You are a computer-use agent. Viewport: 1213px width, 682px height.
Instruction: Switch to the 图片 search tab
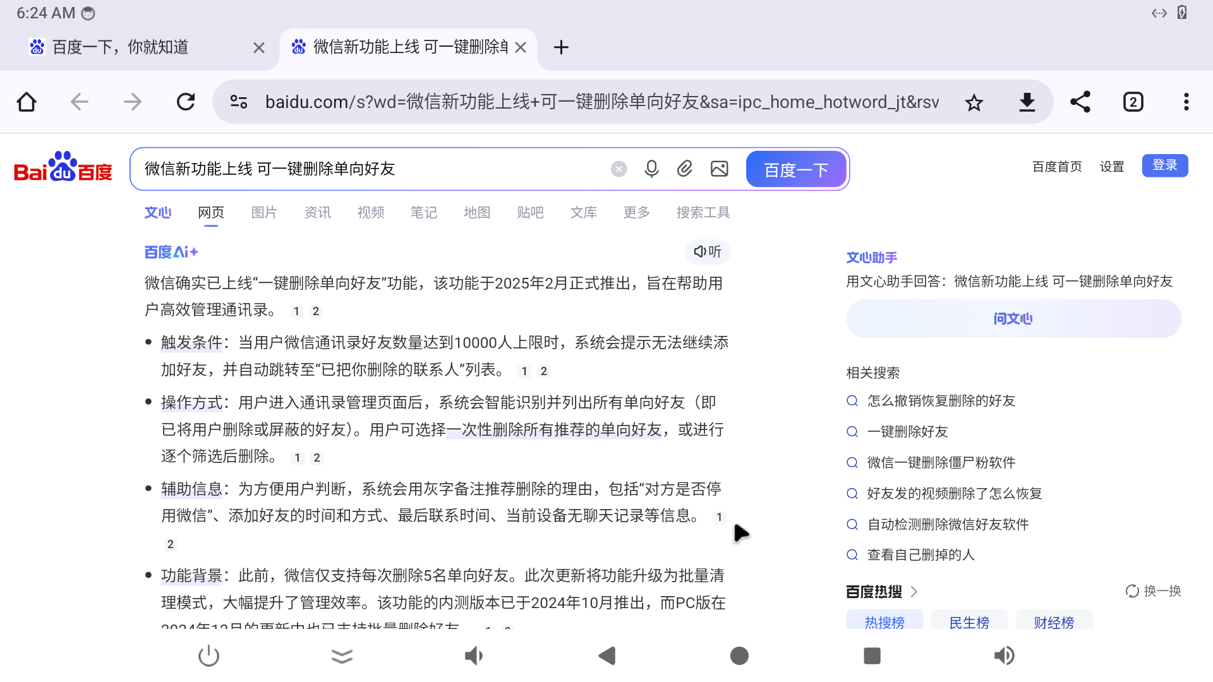click(x=264, y=213)
